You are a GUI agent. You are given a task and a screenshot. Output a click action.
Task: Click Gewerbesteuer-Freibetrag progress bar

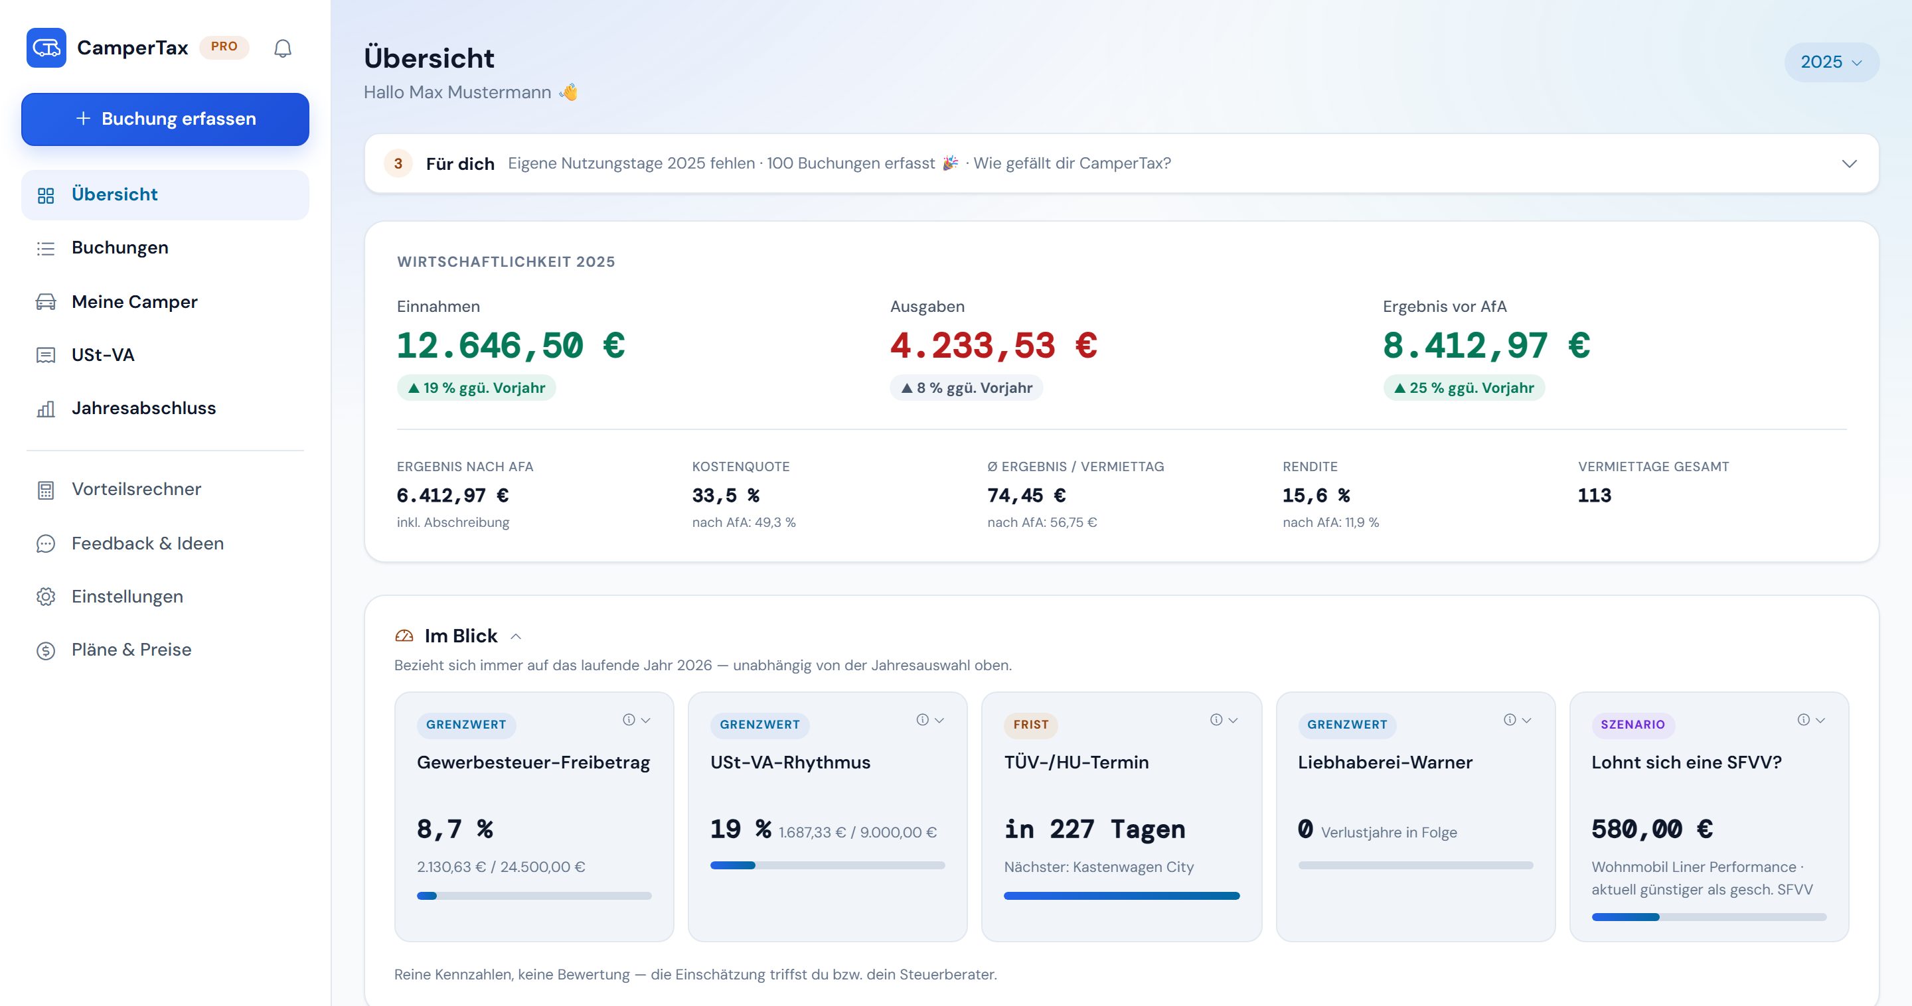point(534,897)
